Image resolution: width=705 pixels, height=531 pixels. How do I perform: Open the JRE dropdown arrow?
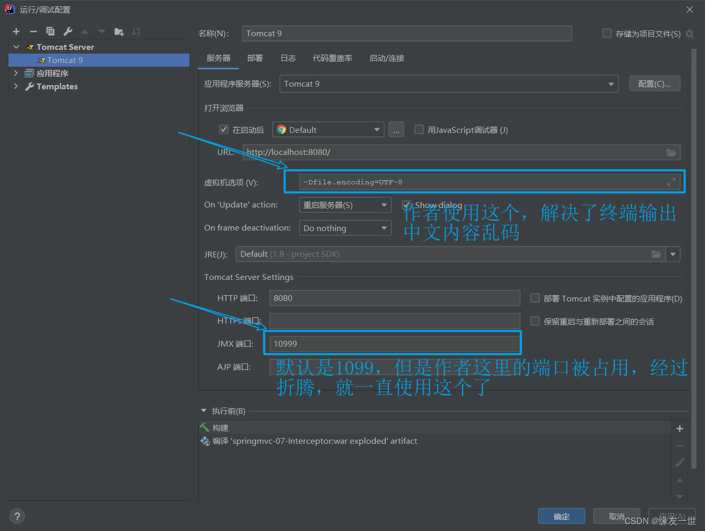tap(673, 254)
